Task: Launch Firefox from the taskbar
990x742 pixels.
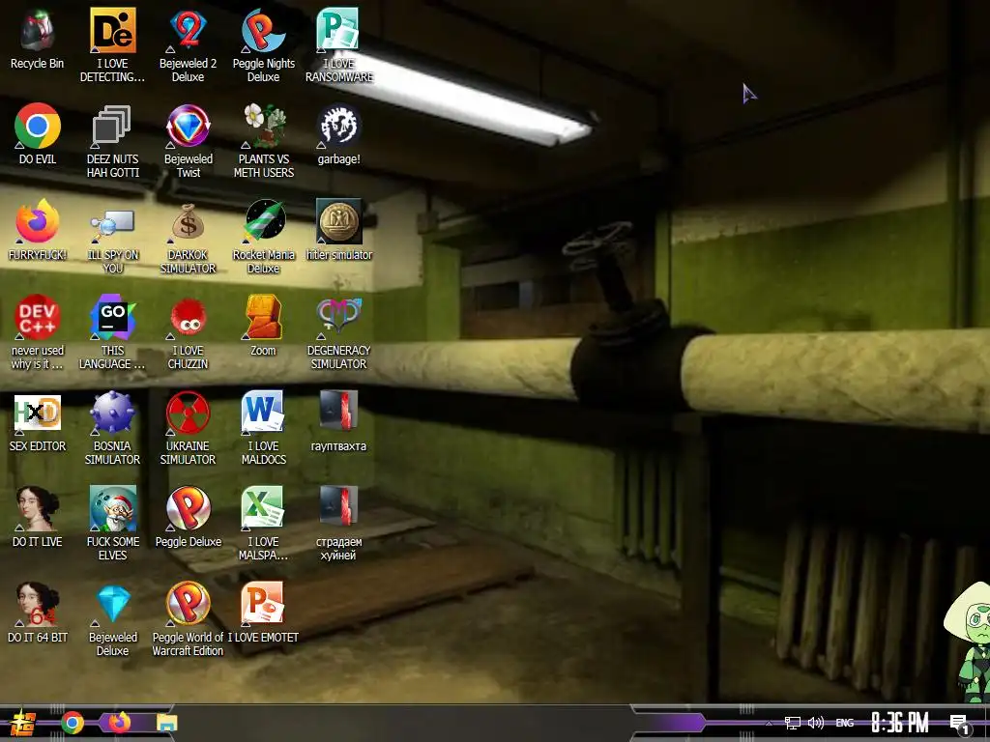Action: [x=119, y=723]
